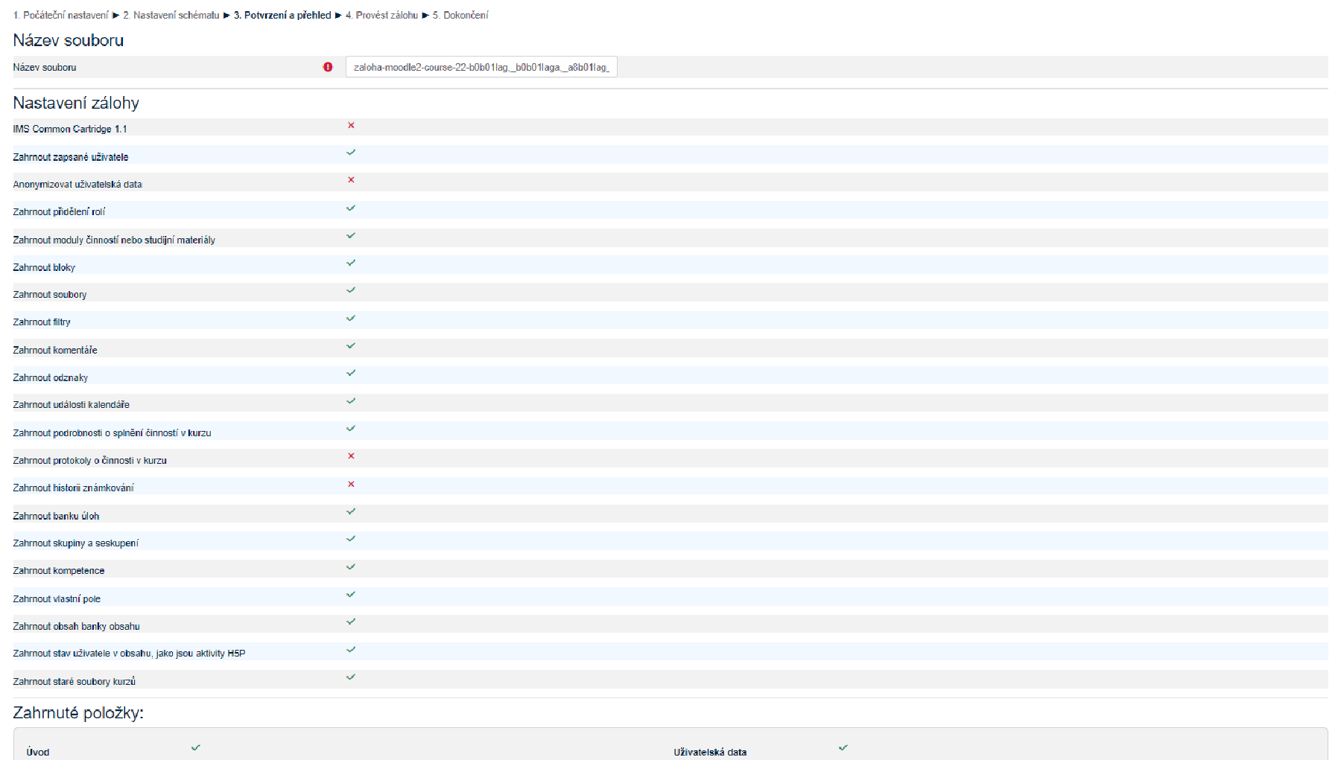Click the check mark for Zahrnout banku úloh

pyautogui.click(x=351, y=511)
